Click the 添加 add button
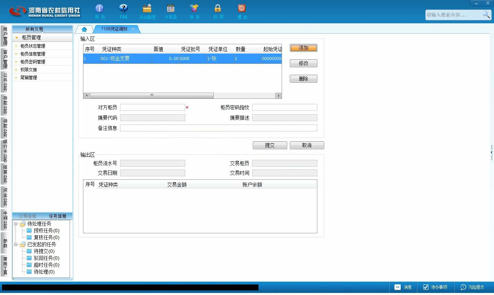The height and width of the screenshot is (295, 494). [303, 48]
